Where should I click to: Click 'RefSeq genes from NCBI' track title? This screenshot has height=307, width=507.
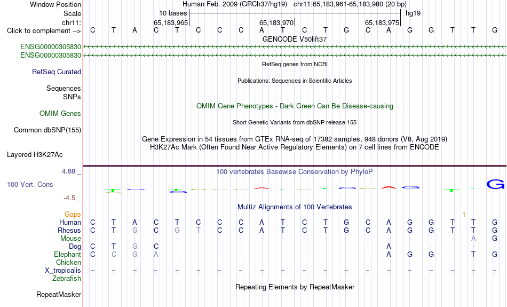tap(295, 65)
